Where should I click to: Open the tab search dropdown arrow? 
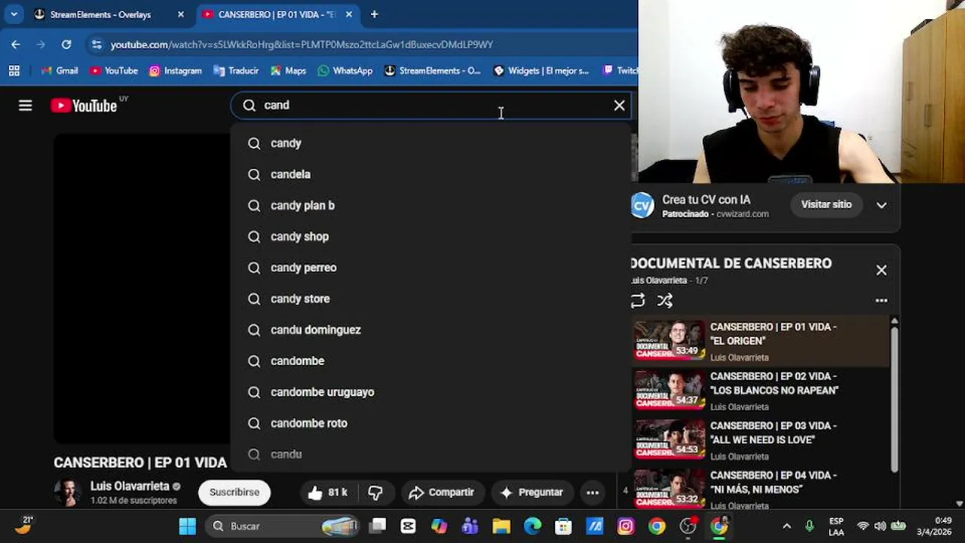[14, 14]
